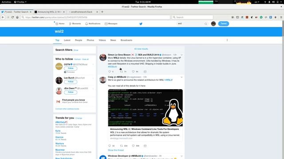Follow zEm Owen
The width and height of the screenshot is (284, 159).
(71, 92)
